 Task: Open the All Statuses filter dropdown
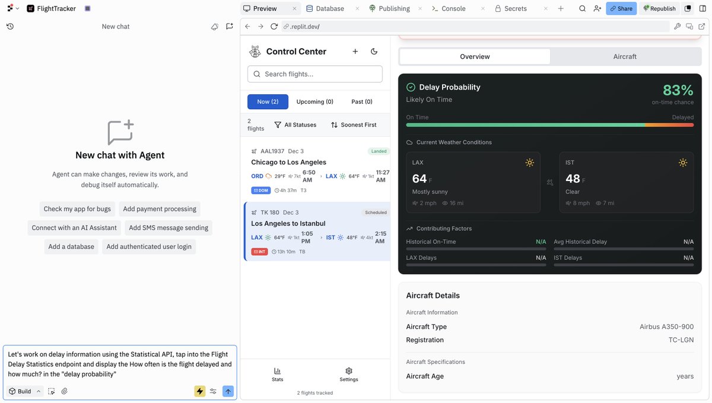(295, 125)
